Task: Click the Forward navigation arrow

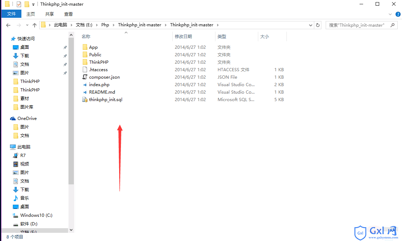Action: 19,25
